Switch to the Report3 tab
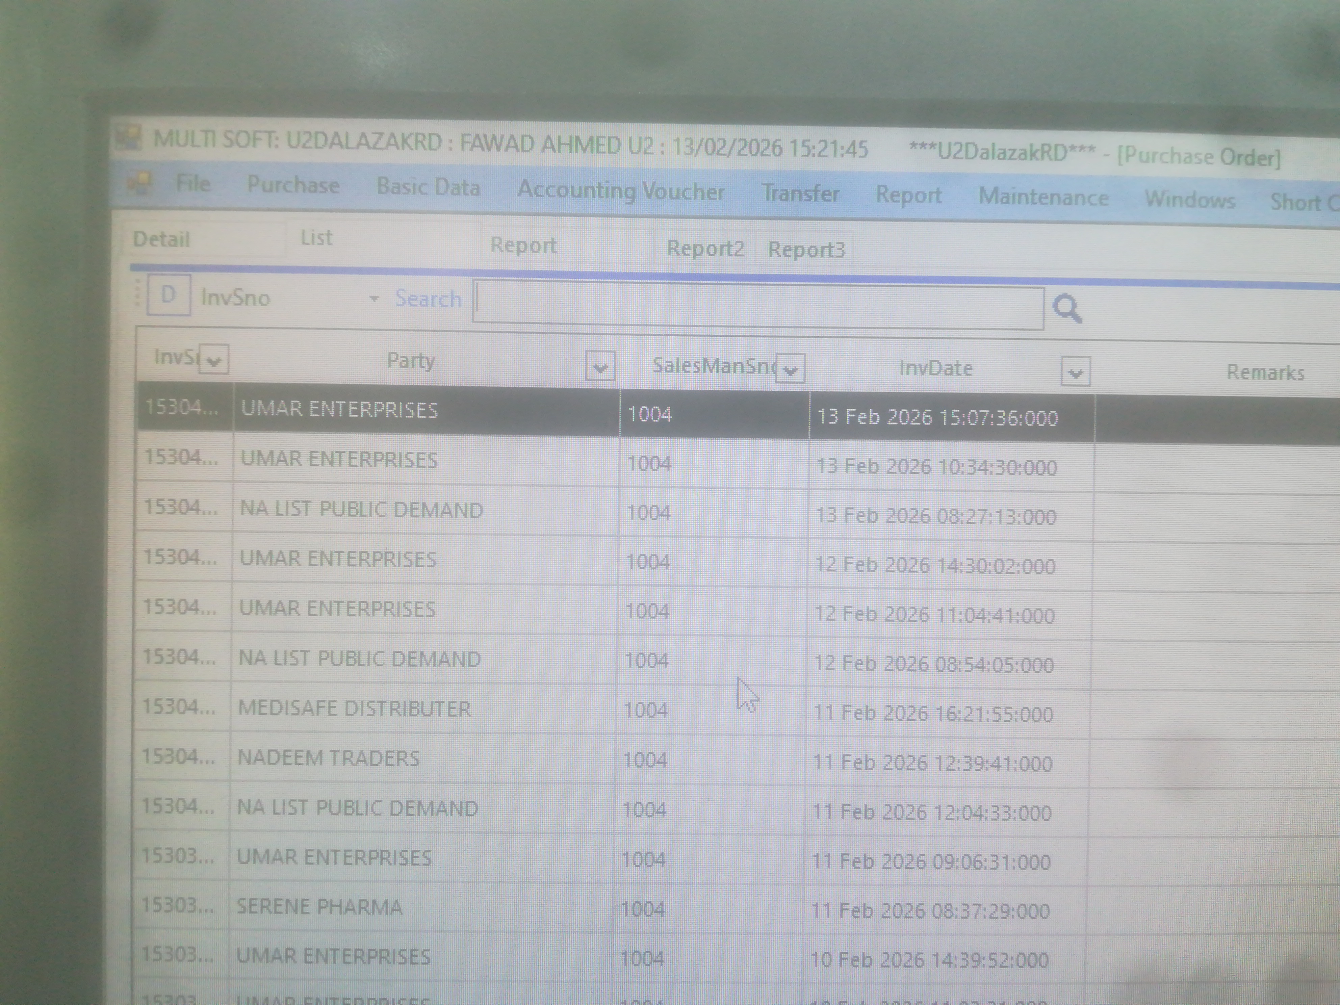Image resolution: width=1340 pixels, height=1005 pixels. tap(808, 250)
